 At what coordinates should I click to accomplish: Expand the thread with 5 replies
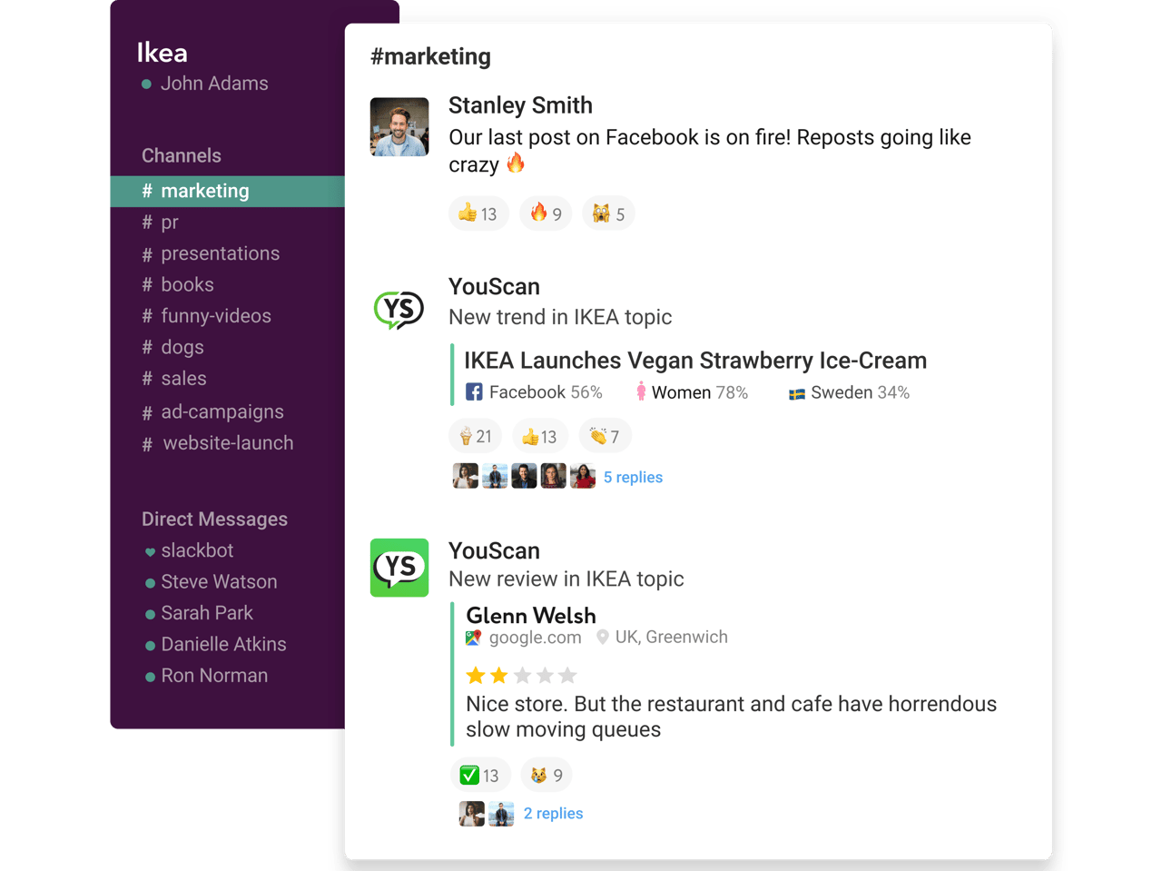click(633, 476)
